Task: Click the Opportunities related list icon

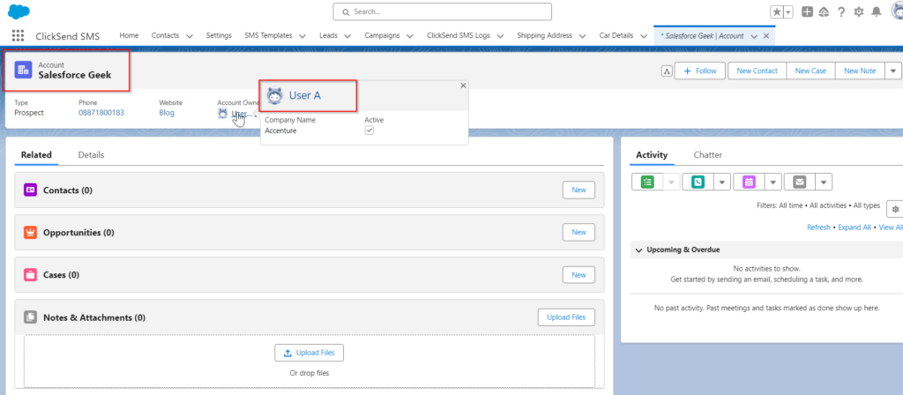Action: coord(31,233)
